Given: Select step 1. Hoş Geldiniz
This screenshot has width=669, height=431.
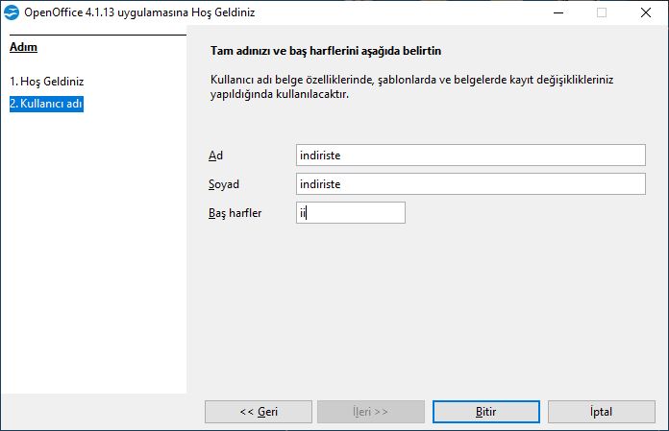Looking at the screenshot, I should 47,82.
